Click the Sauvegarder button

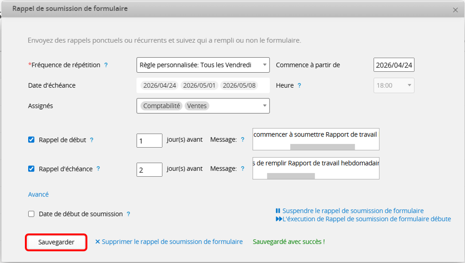coord(56,242)
